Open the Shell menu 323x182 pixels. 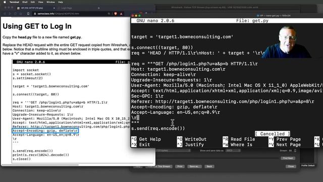point(25,2)
